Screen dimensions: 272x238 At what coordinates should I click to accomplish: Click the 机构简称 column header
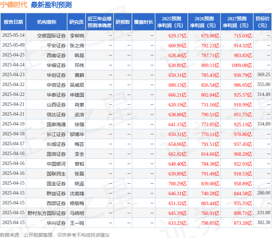pyautogui.click(x=46, y=22)
